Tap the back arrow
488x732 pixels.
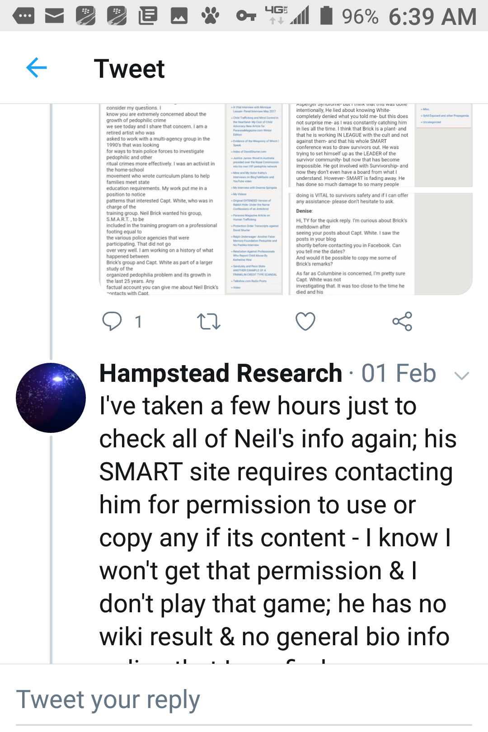[x=37, y=68]
